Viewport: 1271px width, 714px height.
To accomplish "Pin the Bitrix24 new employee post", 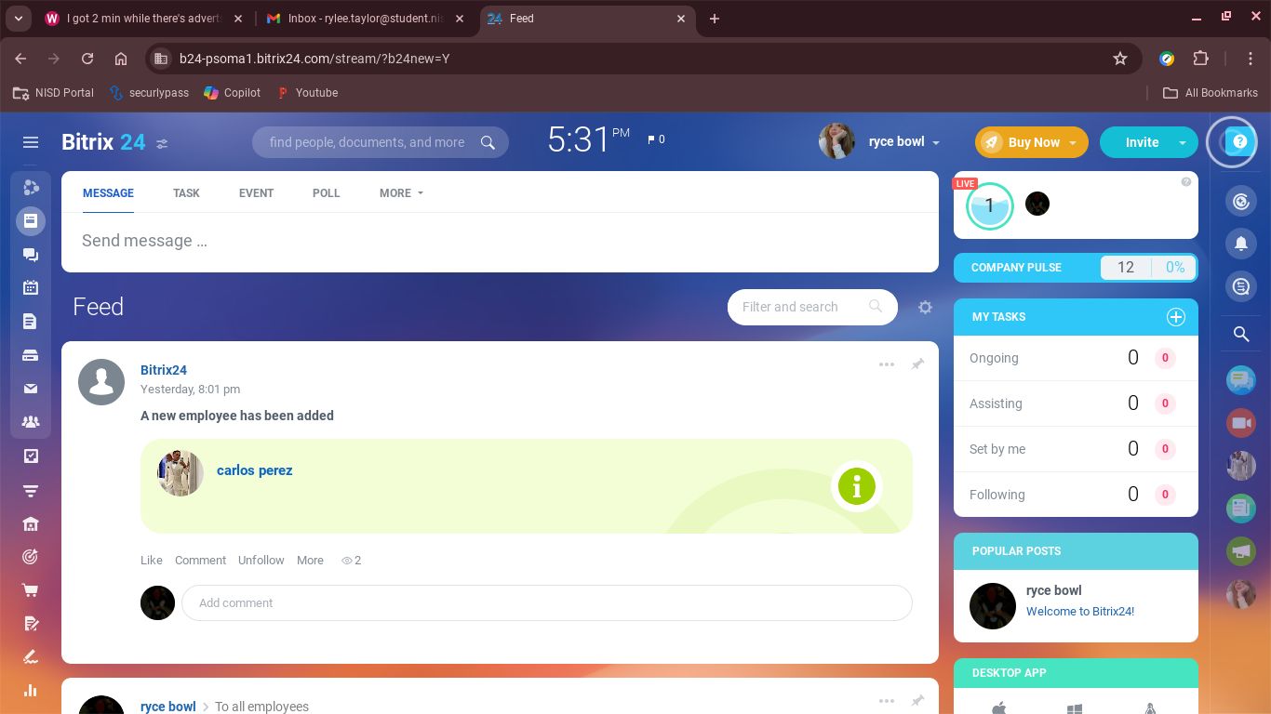I will click(x=917, y=364).
